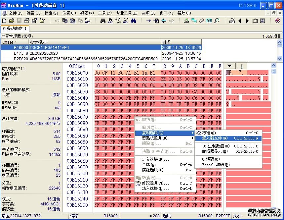The image size is (284, 220).
Task: Click the Help book icon
Action: coord(277,21)
